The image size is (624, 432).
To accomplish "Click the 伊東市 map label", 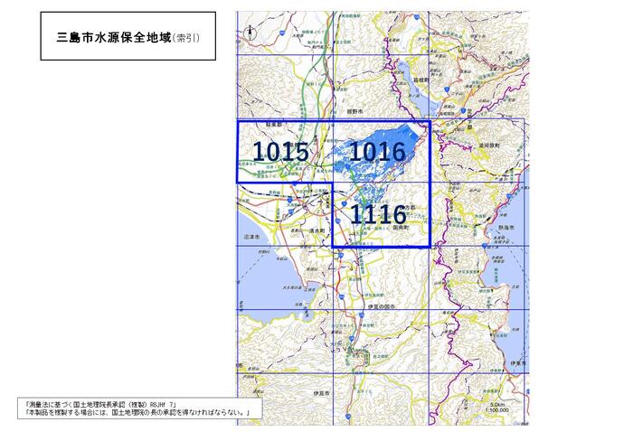I will click(x=518, y=363).
